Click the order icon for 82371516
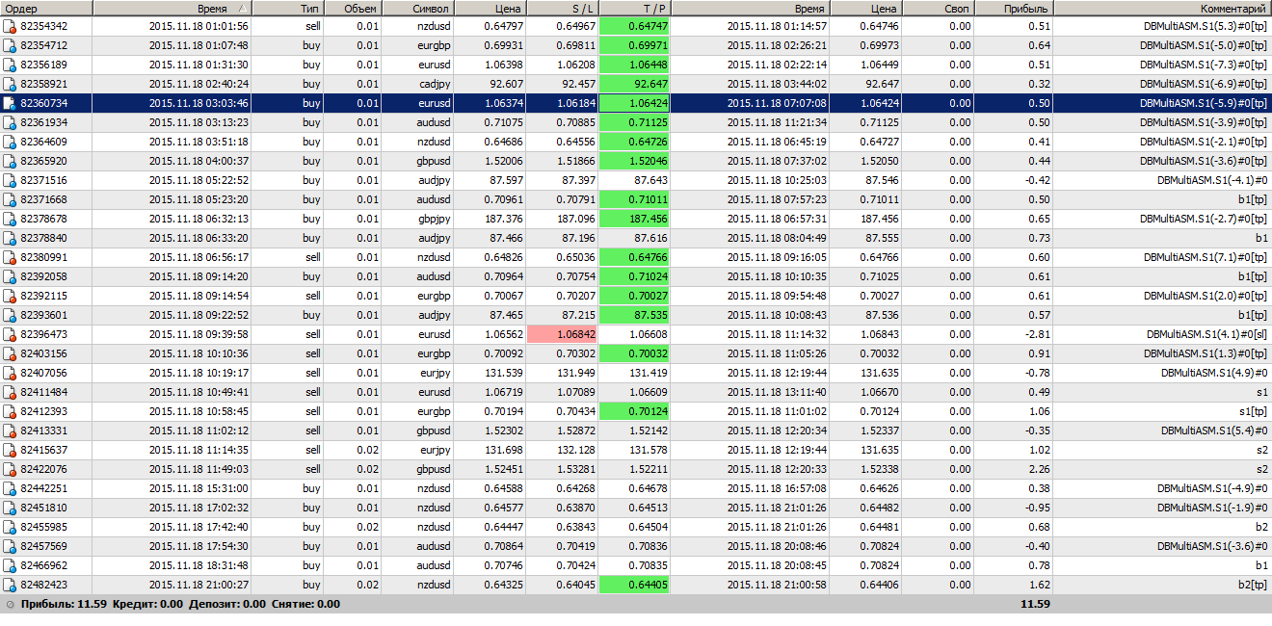 tap(10, 180)
